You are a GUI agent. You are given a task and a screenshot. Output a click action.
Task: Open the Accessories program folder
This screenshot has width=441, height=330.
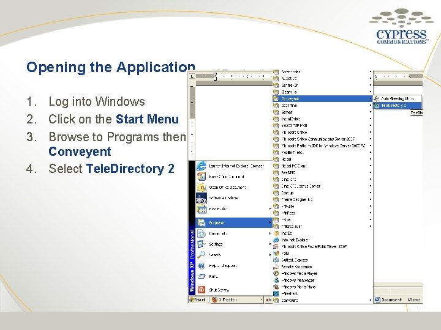[x=323, y=72]
